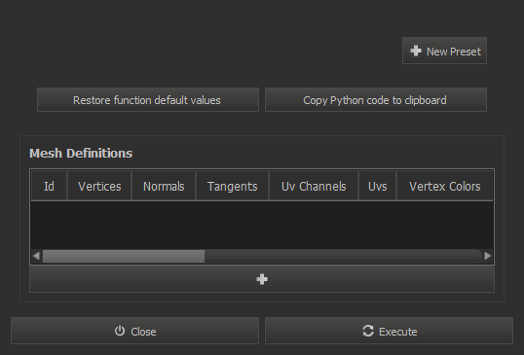Close the dialog using the Close button
This screenshot has width=524, height=355.
(134, 331)
